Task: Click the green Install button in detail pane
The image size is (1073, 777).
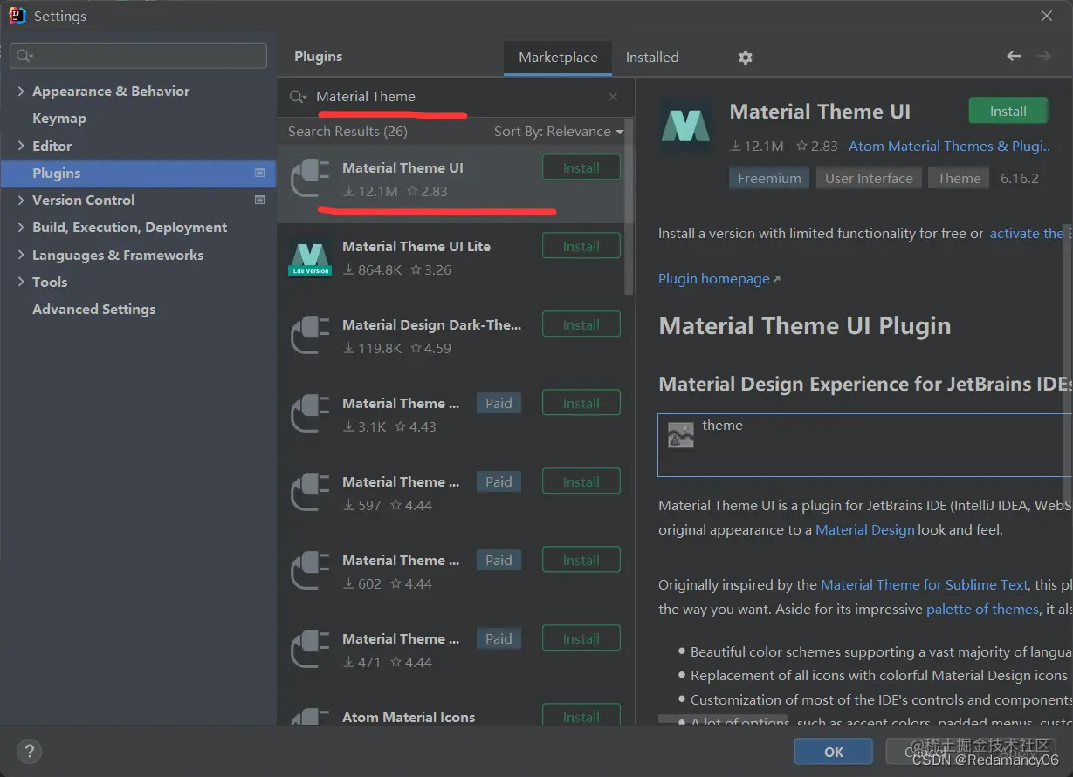Action: pos(1008,111)
